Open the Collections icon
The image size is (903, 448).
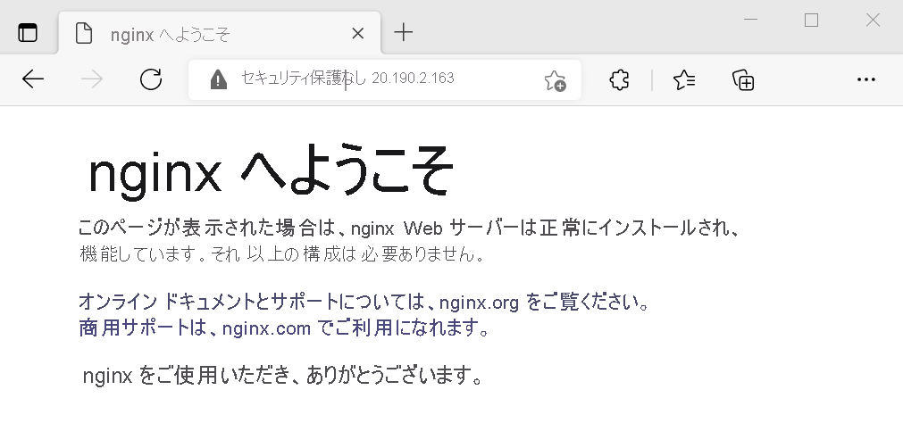tap(743, 80)
